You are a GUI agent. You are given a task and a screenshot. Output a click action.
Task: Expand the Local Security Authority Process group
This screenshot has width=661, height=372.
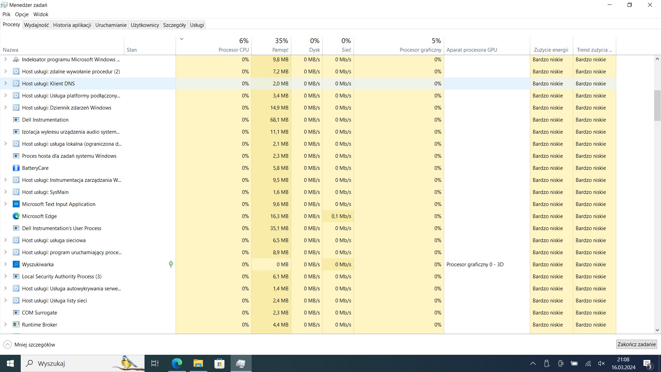click(x=6, y=276)
